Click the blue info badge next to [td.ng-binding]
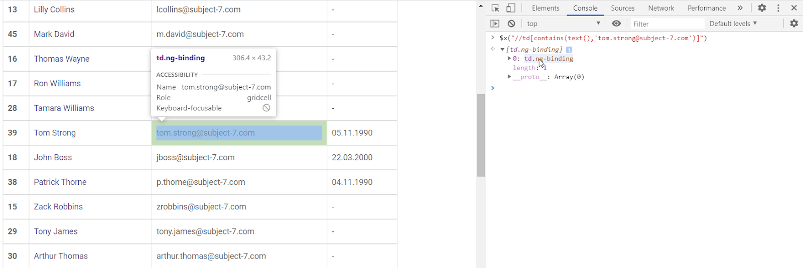 pos(569,50)
